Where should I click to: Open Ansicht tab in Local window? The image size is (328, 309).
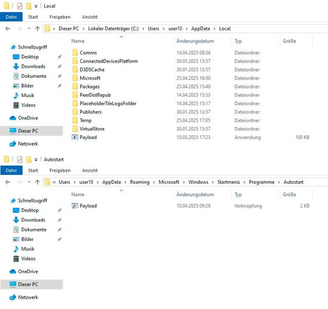[x=90, y=17]
